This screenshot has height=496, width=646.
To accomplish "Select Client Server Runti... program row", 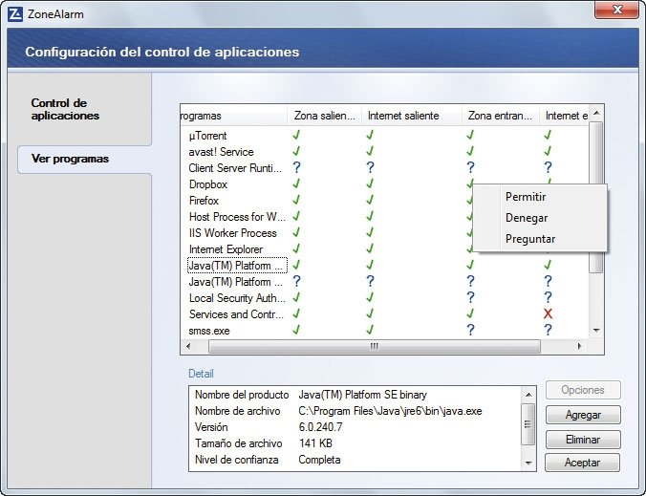I will click(235, 168).
